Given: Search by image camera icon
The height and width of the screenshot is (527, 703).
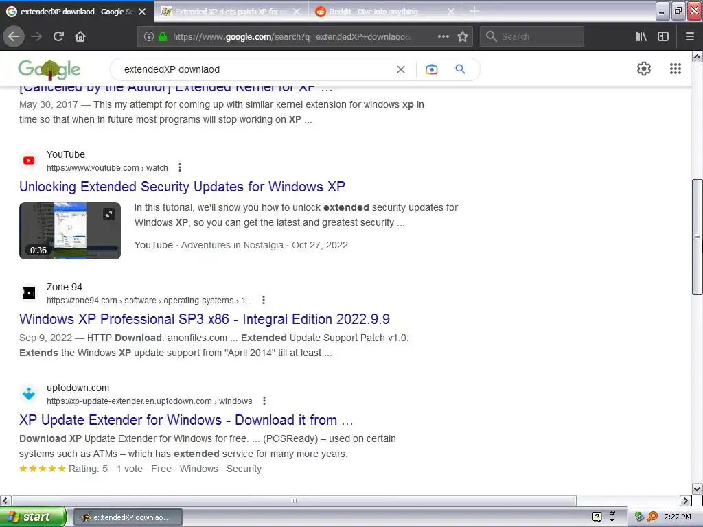Looking at the screenshot, I should click(x=431, y=69).
